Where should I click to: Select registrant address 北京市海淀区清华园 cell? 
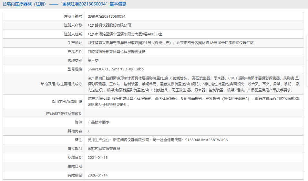pos(125,34)
